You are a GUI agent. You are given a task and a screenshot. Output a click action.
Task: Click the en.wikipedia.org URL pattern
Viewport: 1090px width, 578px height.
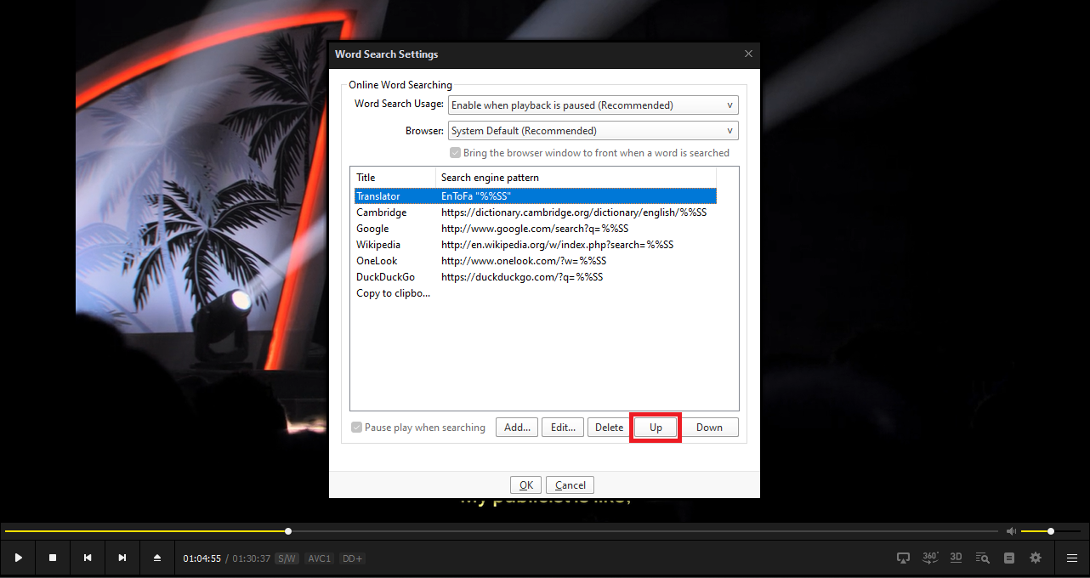[557, 245]
